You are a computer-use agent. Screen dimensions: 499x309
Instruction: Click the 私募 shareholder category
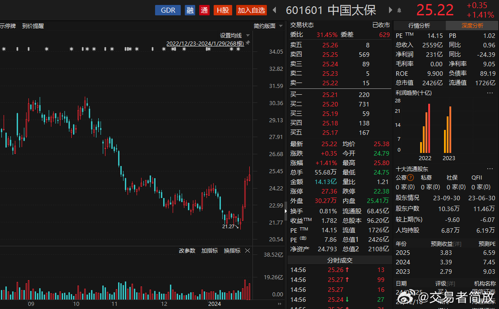click(x=426, y=178)
